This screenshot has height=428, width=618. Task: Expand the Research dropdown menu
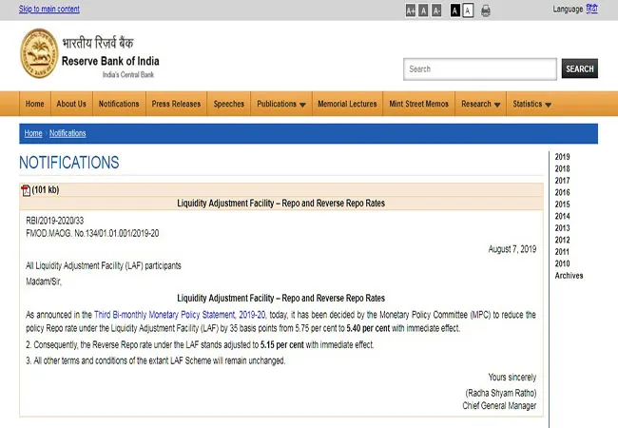(x=481, y=104)
